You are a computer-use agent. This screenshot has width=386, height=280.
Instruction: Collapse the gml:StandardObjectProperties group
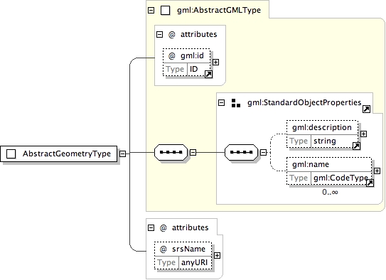[x=221, y=103]
